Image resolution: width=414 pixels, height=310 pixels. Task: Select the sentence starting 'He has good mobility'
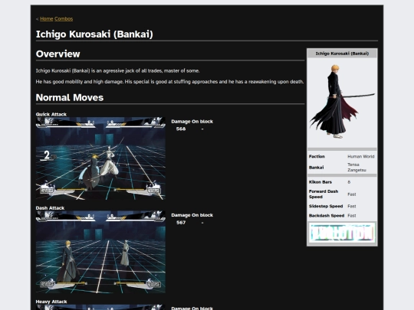pyautogui.click(x=169, y=82)
